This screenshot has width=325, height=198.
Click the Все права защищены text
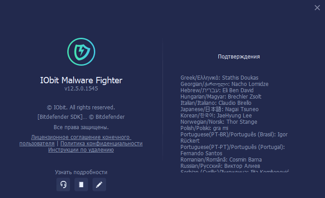81,127
